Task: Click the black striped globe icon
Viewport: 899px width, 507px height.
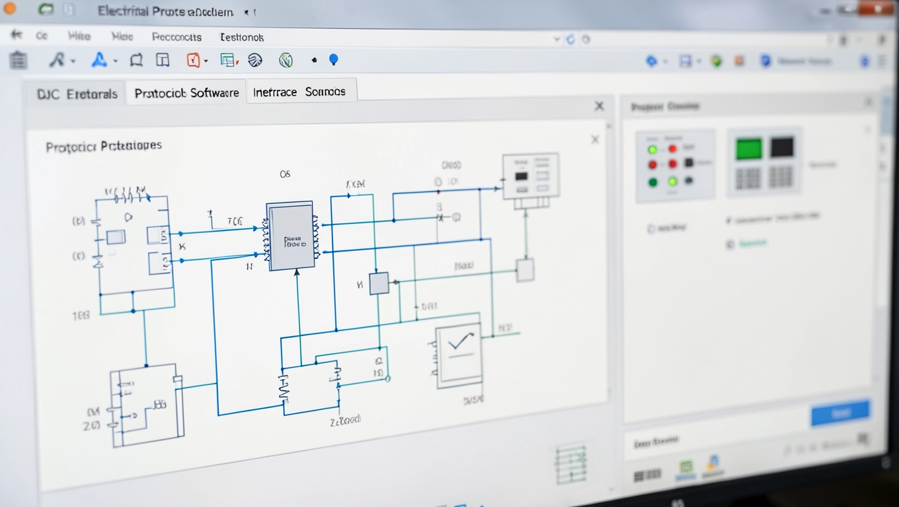Action: tap(254, 60)
